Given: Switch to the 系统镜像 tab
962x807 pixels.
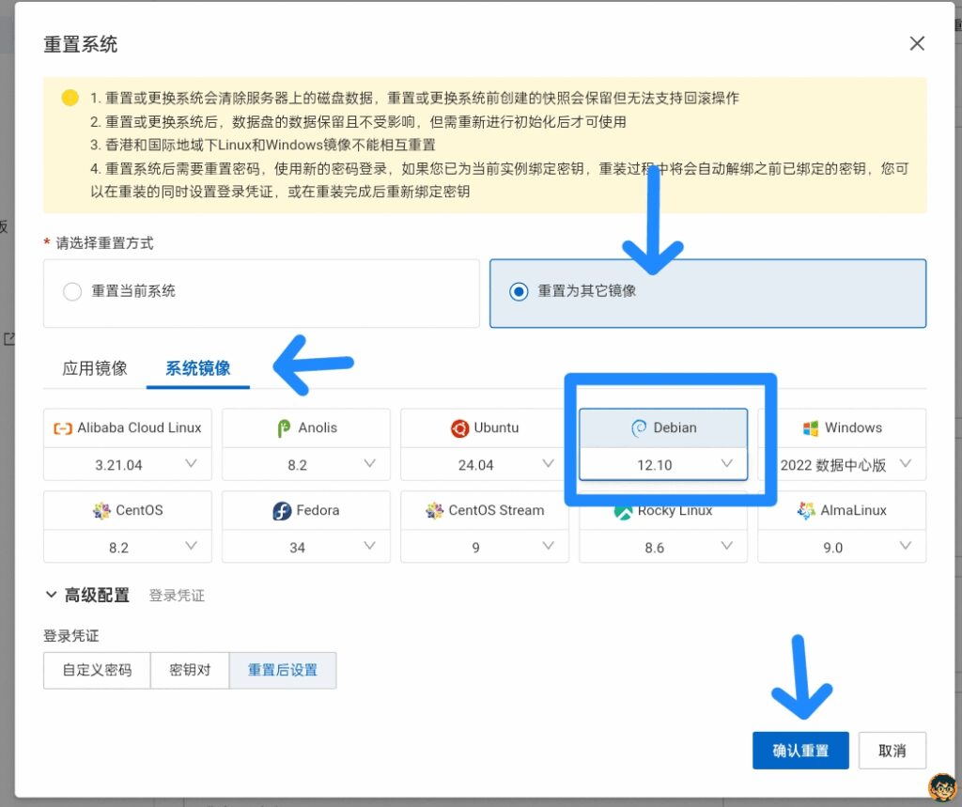Looking at the screenshot, I should coord(197,368).
